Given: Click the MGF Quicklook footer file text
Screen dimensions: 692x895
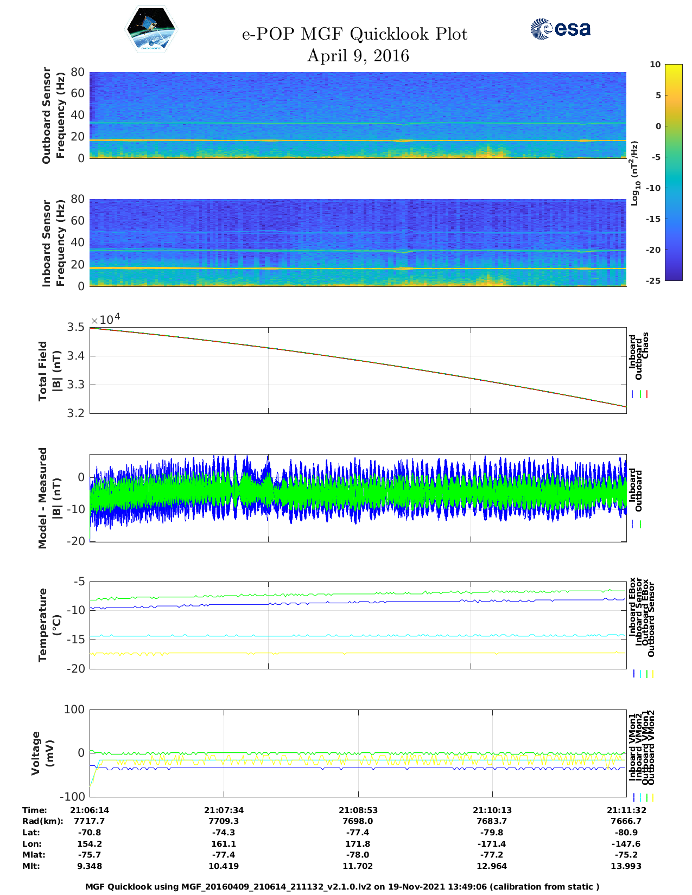Looking at the screenshot, I should pos(342,886).
